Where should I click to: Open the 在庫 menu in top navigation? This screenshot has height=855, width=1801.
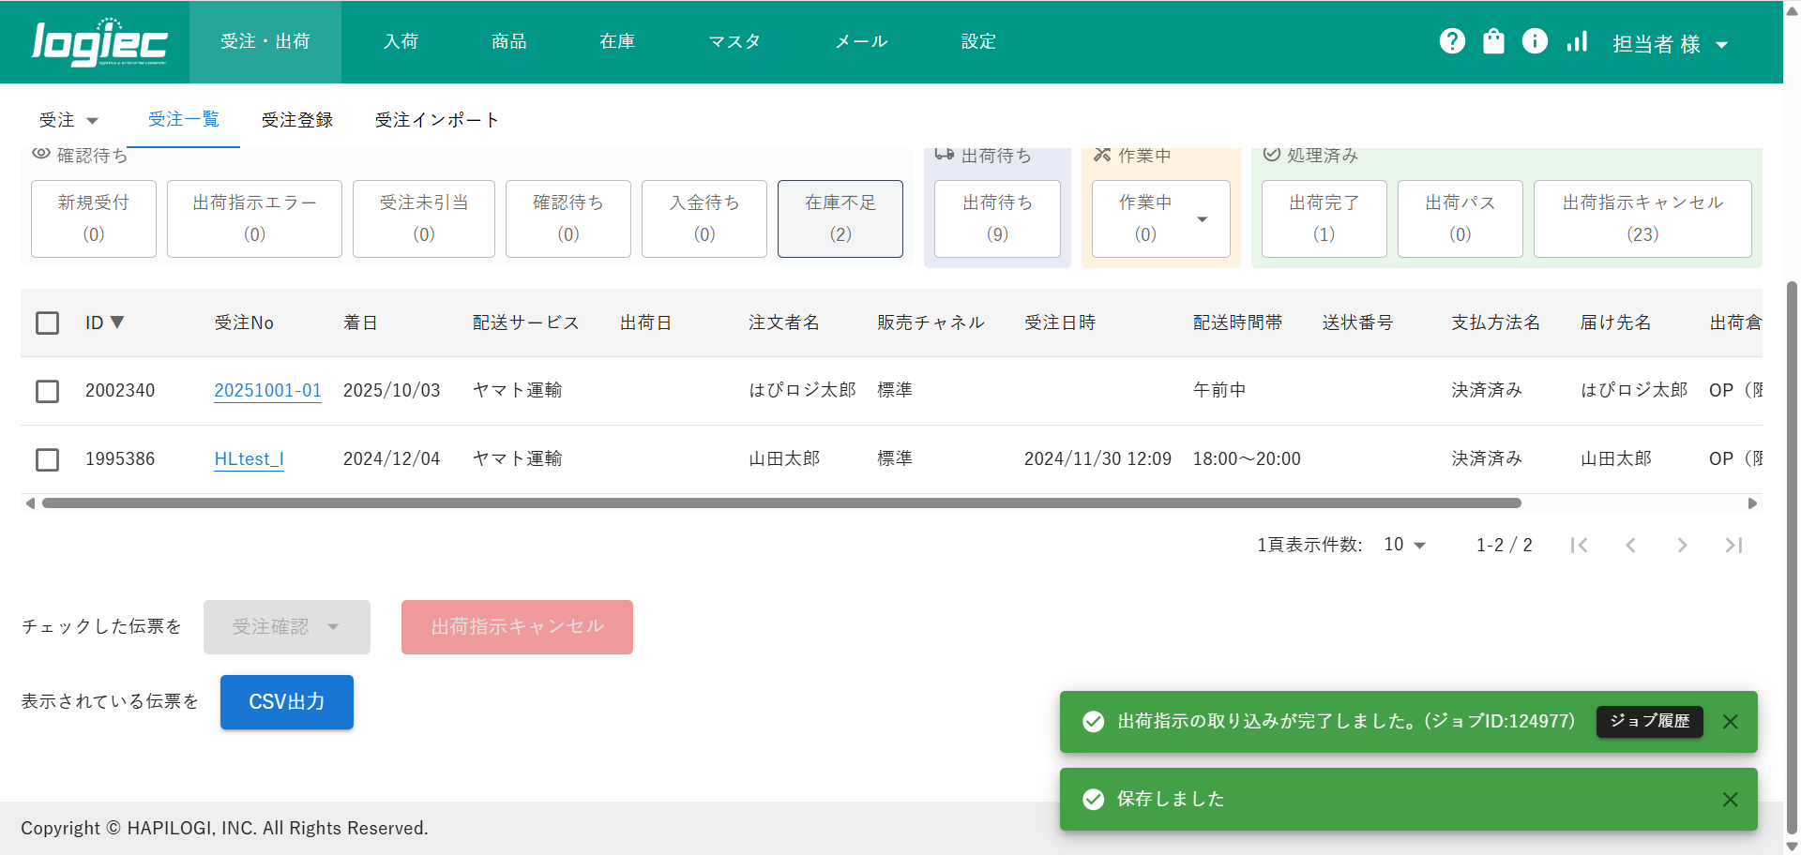tap(617, 41)
